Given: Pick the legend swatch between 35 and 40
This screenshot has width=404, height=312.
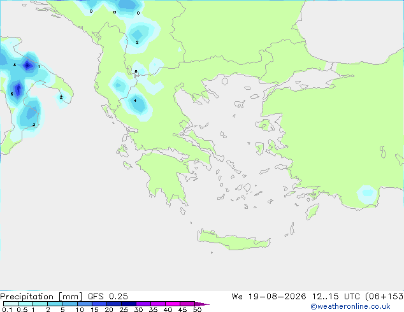Looking at the screenshot, I should (x=157, y=304).
